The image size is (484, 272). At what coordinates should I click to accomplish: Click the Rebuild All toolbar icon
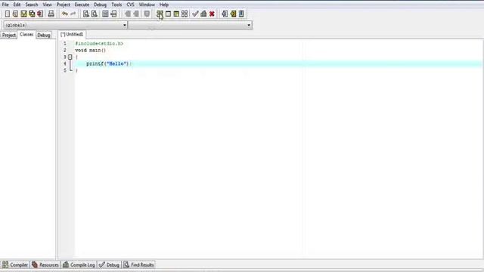185,14
